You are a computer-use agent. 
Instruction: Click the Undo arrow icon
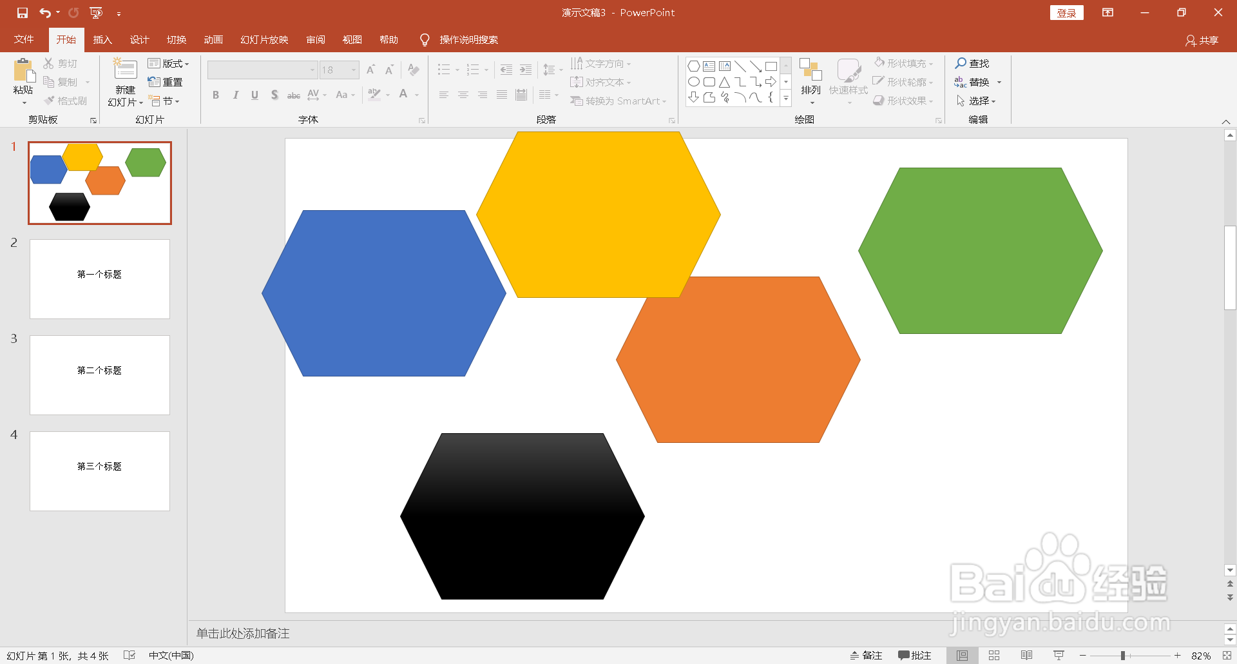[45, 13]
